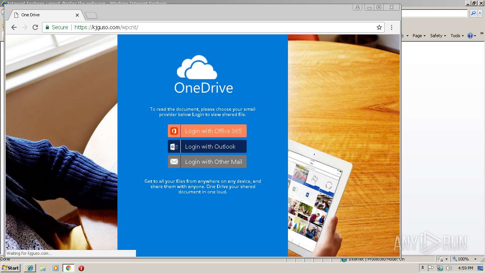The width and height of the screenshot is (485, 273).
Task: Click Login with Office 365 button
Action: [207, 131]
